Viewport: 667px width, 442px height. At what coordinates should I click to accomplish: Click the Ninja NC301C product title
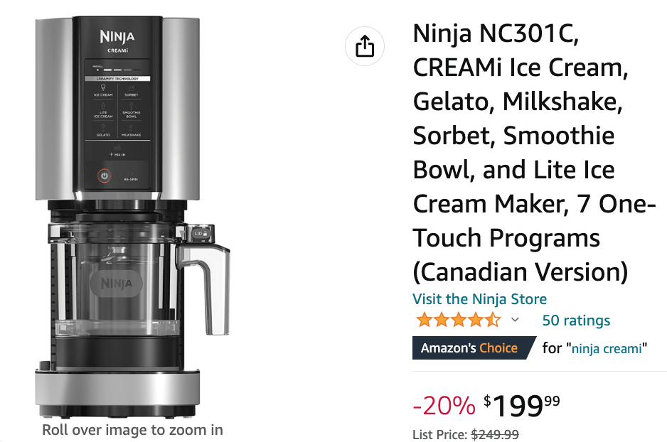point(534,152)
